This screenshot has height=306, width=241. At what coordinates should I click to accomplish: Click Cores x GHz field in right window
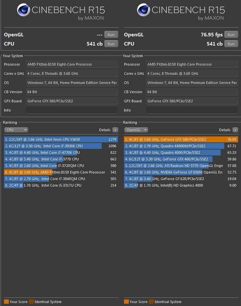point(192,73)
